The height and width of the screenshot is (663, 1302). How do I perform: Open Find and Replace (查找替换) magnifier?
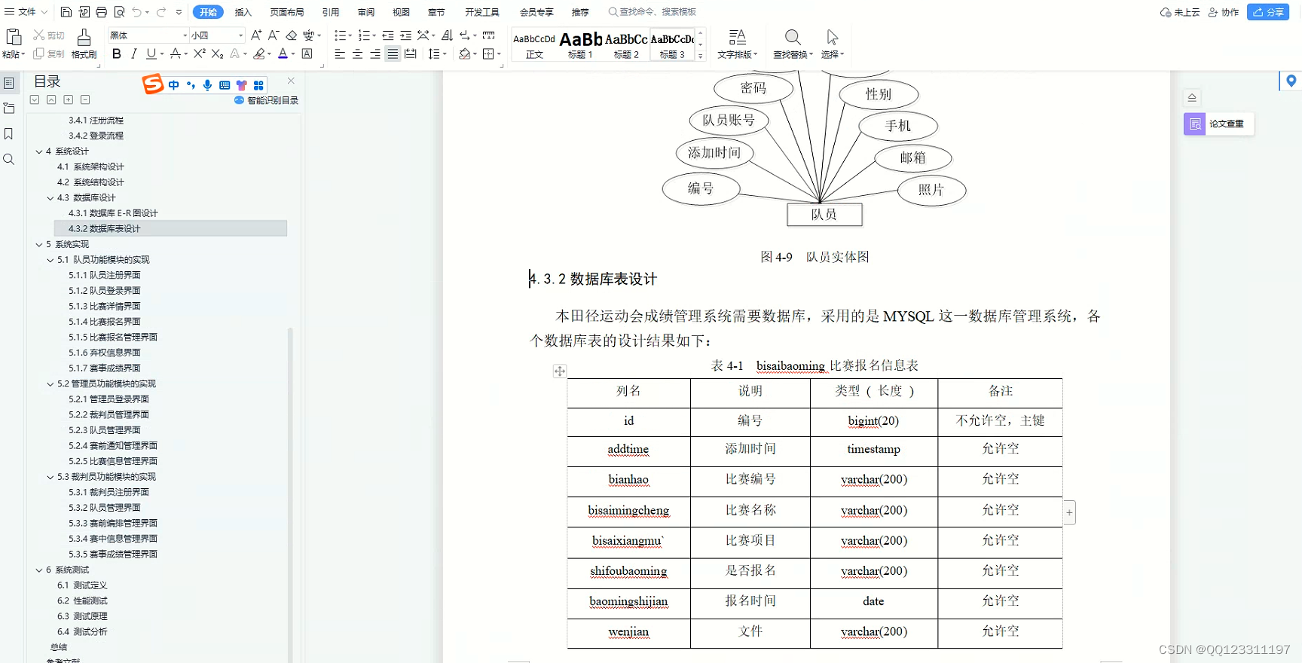pos(793,44)
